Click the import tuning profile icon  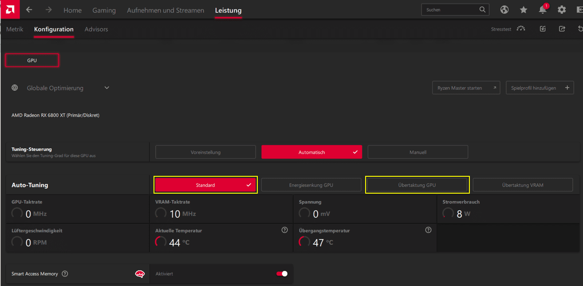[x=543, y=29]
